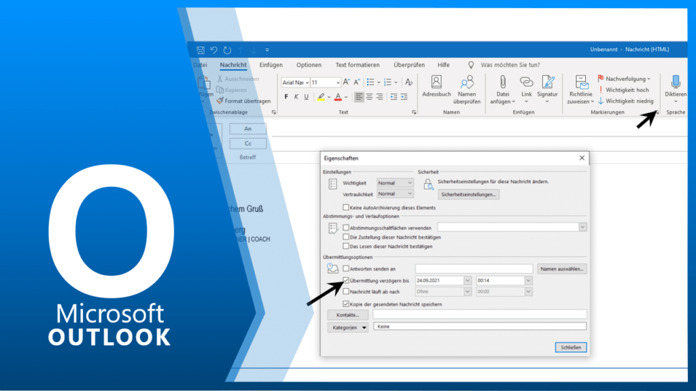
Task: Switch to the Optionen tab
Action: (x=309, y=65)
